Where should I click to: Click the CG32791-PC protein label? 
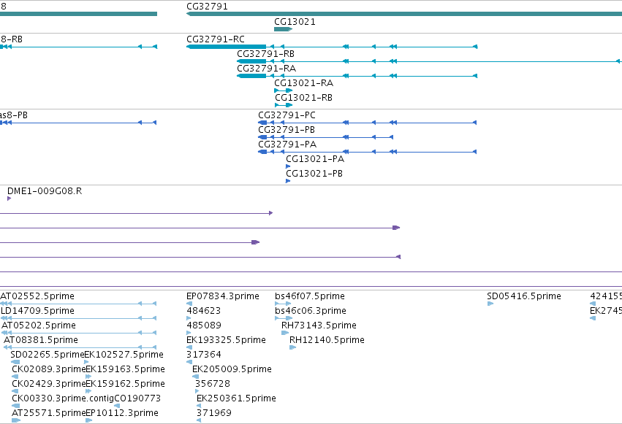point(287,115)
